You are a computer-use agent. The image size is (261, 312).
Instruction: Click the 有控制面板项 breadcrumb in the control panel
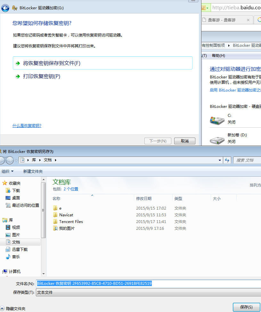(x=213, y=45)
